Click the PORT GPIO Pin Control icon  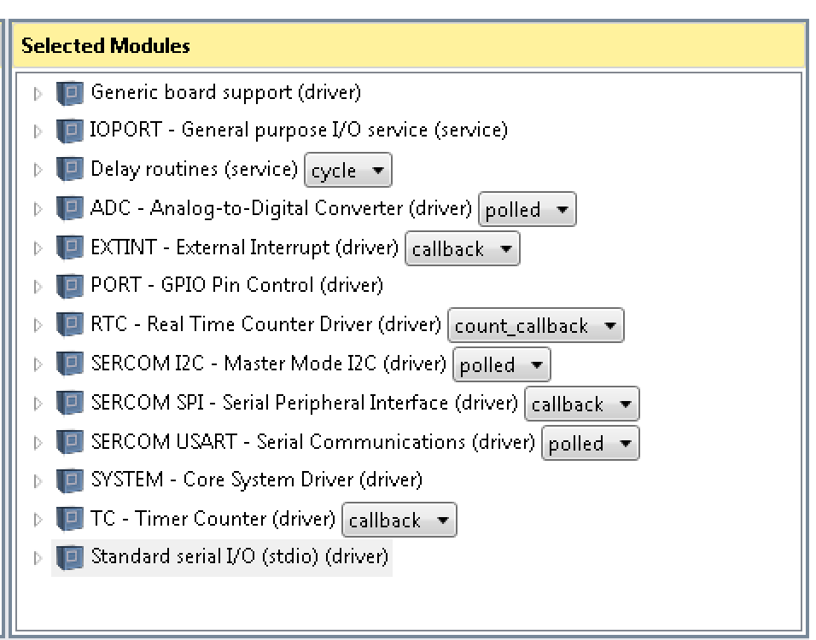[70, 286]
